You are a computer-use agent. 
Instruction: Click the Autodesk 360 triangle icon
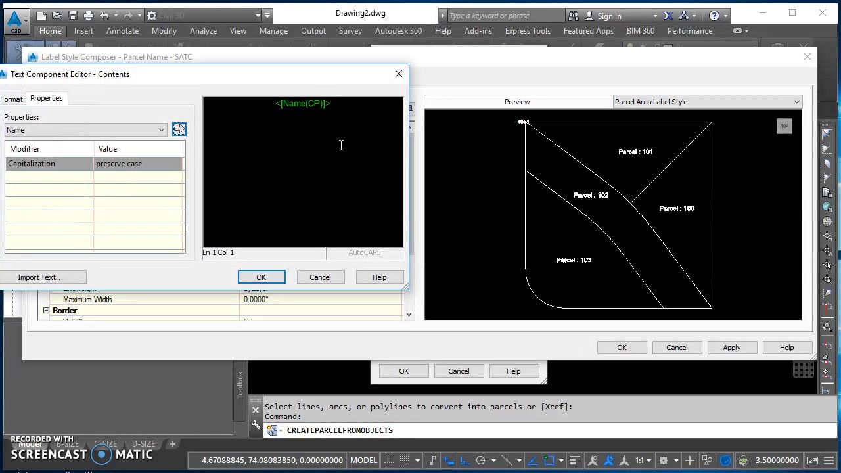tap(684, 16)
